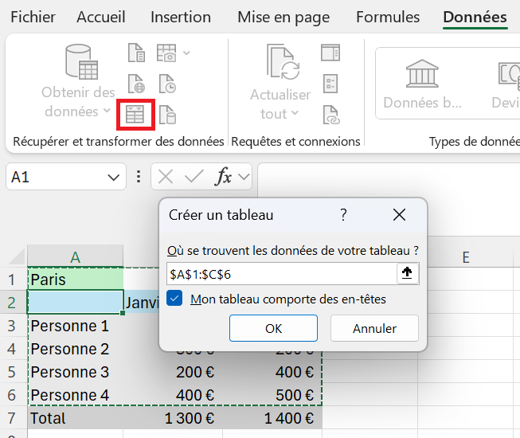Image resolution: width=520 pixels, height=438 pixels.
Task: Toggle 'Mon tableau comporte des en-têtes' checkbox
Action: point(176,299)
